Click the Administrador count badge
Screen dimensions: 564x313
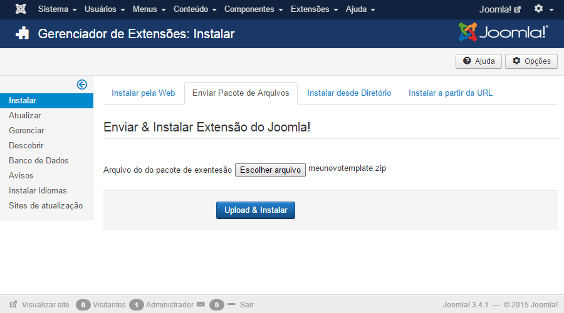[x=137, y=305]
